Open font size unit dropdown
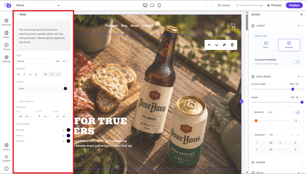The height and width of the screenshot is (174, 306). [66, 61]
